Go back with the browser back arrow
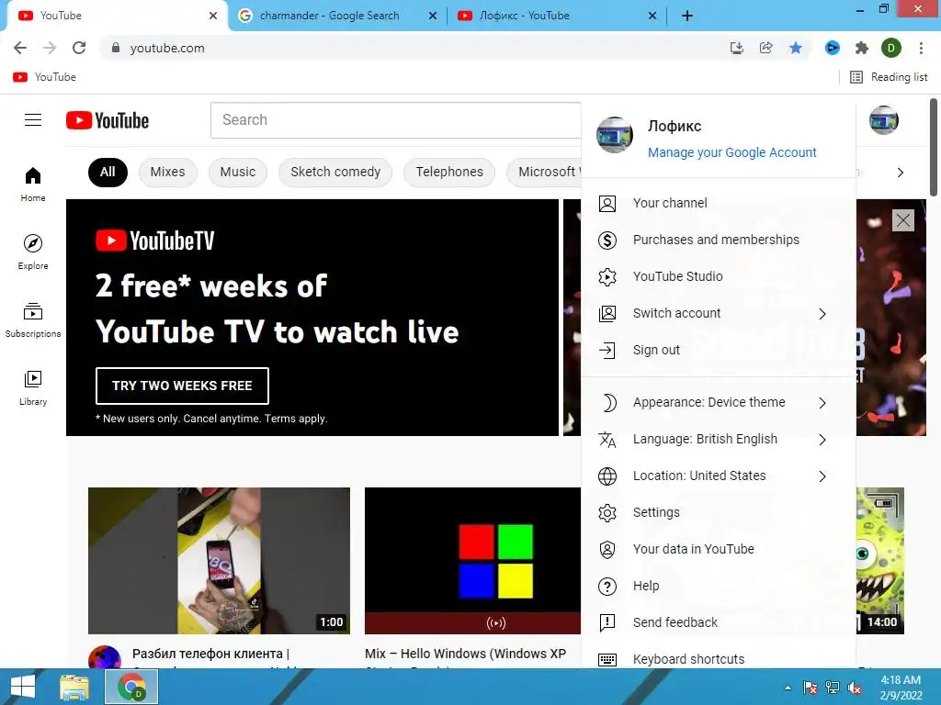This screenshot has height=705, width=941. tap(20, 48)
